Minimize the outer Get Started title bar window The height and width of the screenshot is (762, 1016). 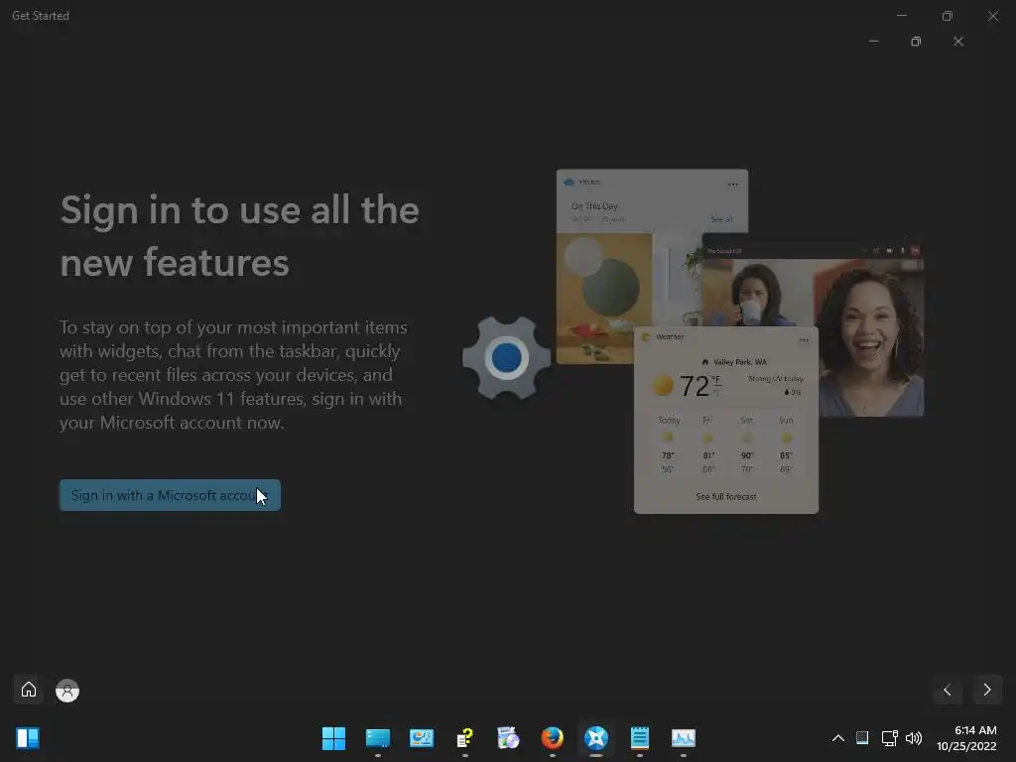(x=901, y=16)
